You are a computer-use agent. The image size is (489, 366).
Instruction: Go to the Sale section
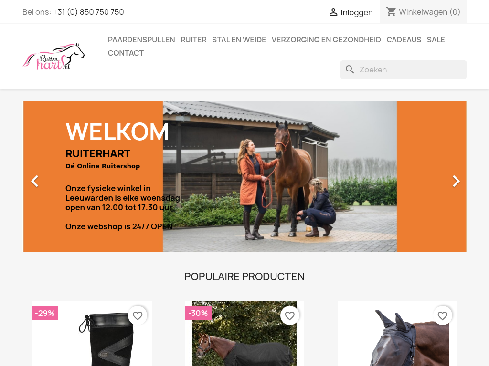(x=436, y=40)
